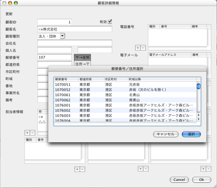
Task: Click the 〒→住所 lookup button
Action: pyautogui.click(x=82, y=57)
